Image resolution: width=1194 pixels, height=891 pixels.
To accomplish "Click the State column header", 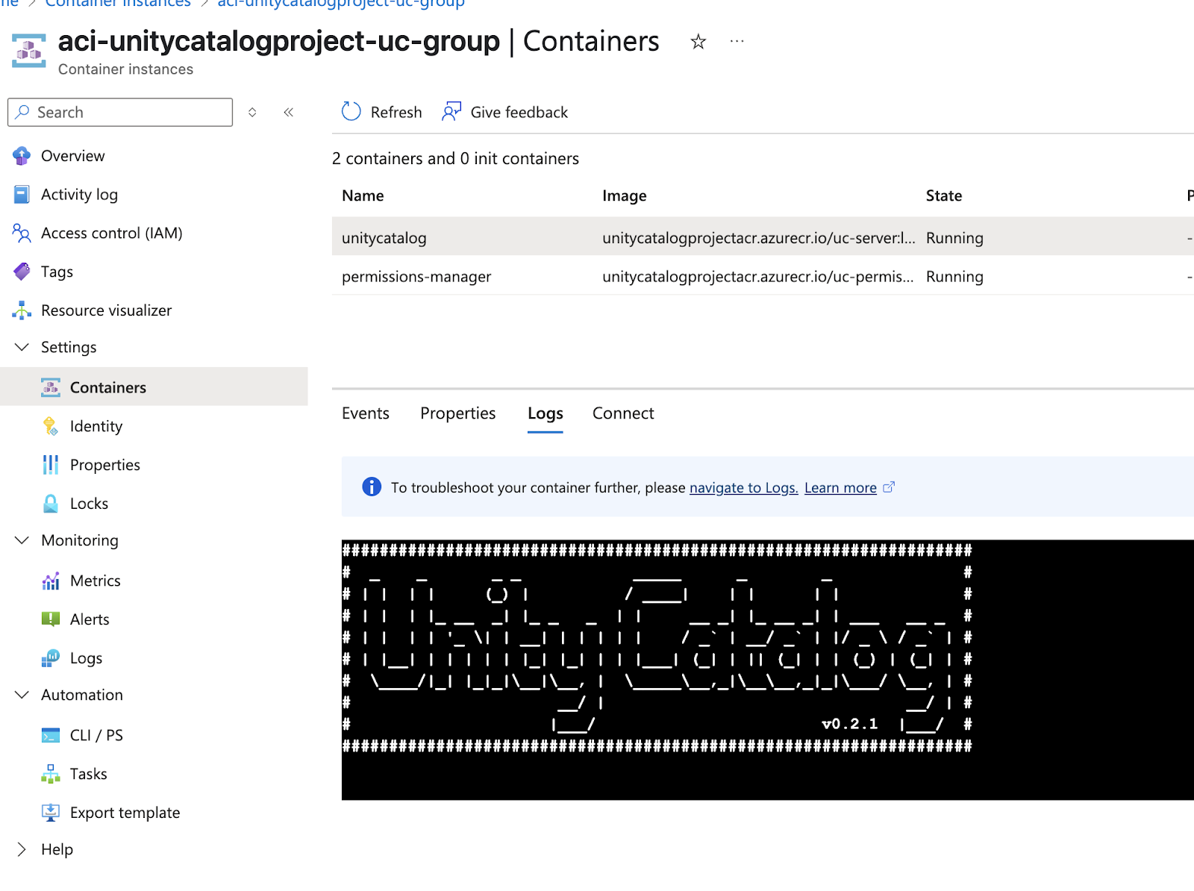I will click(x=944, y=196).
